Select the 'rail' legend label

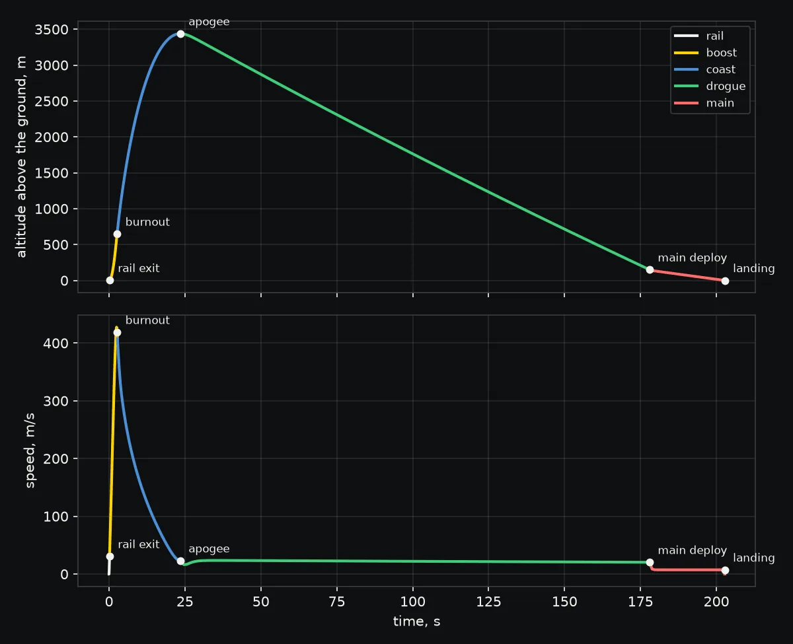tap(714, 36)
